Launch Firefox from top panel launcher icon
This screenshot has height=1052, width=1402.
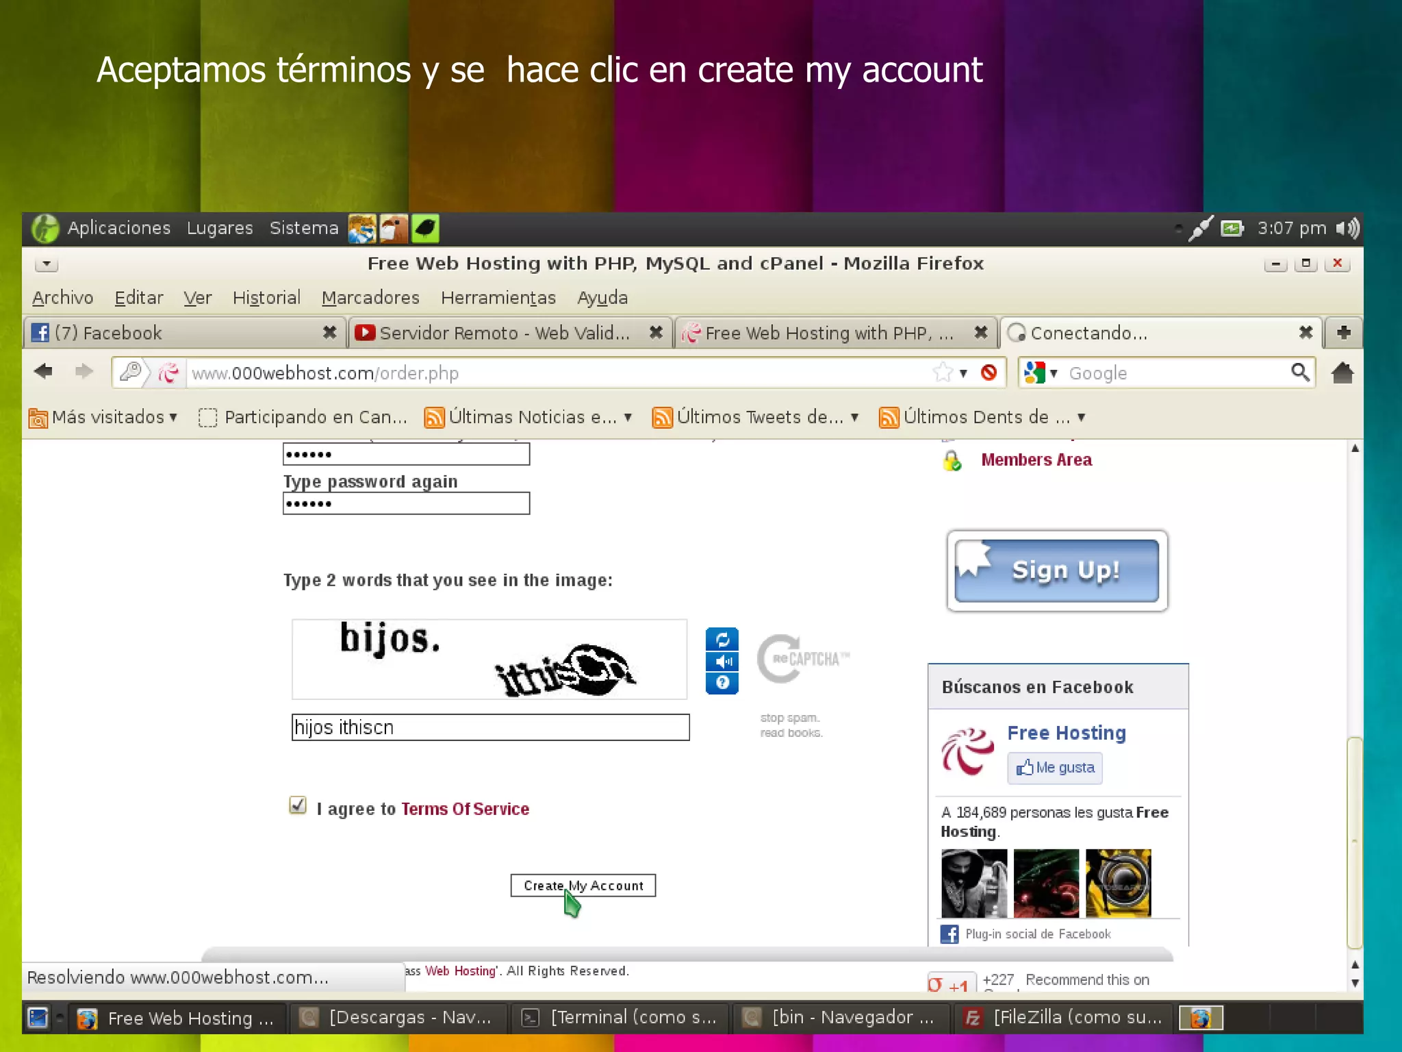click(361, 228)
